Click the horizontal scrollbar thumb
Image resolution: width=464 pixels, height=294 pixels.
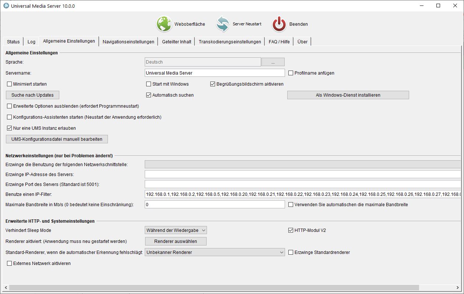(x=214, y=287)
